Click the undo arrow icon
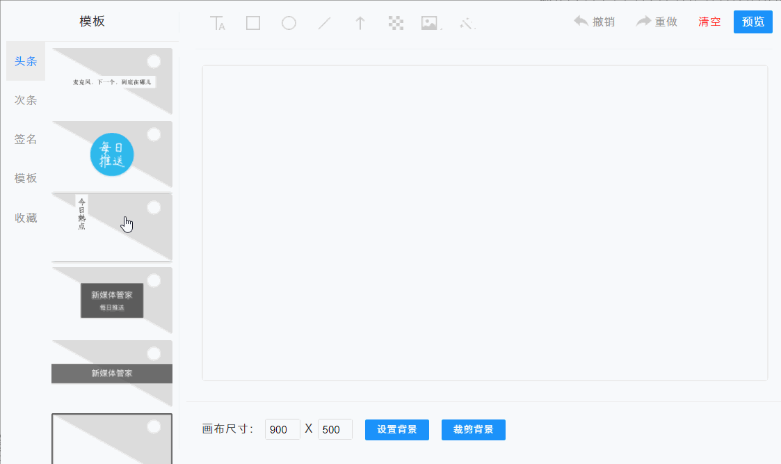The image size is (781, 464). pos(581,22)
